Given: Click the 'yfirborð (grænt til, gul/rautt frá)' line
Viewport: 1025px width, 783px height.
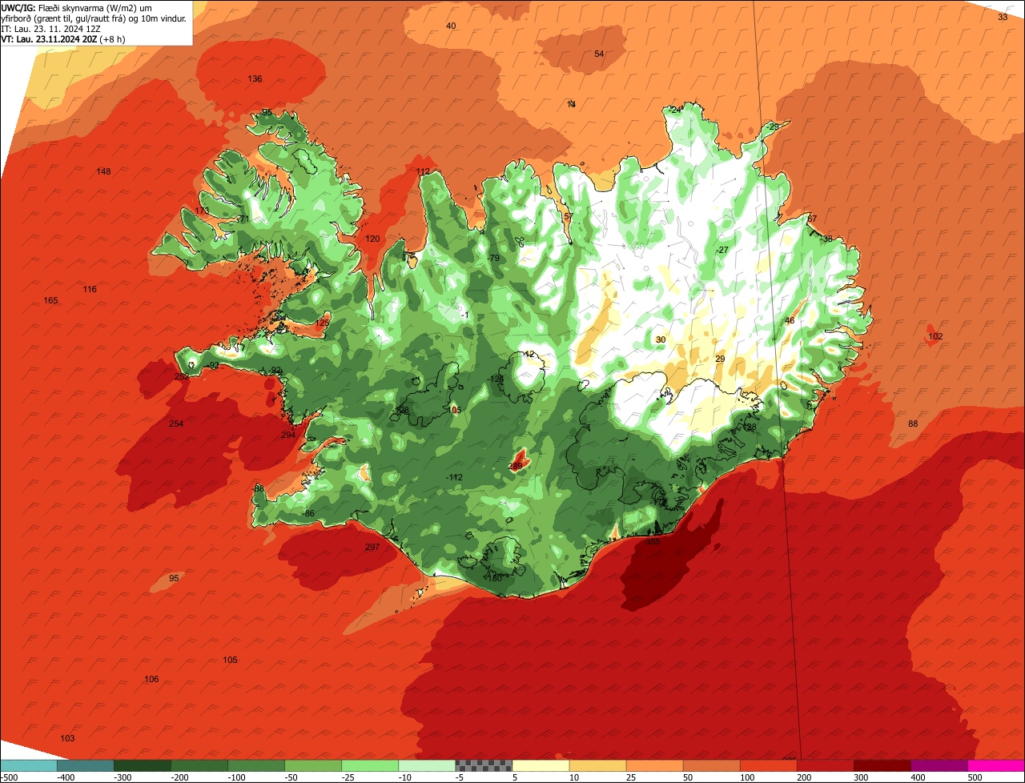Looking at the screenshot, I should 94,18.
